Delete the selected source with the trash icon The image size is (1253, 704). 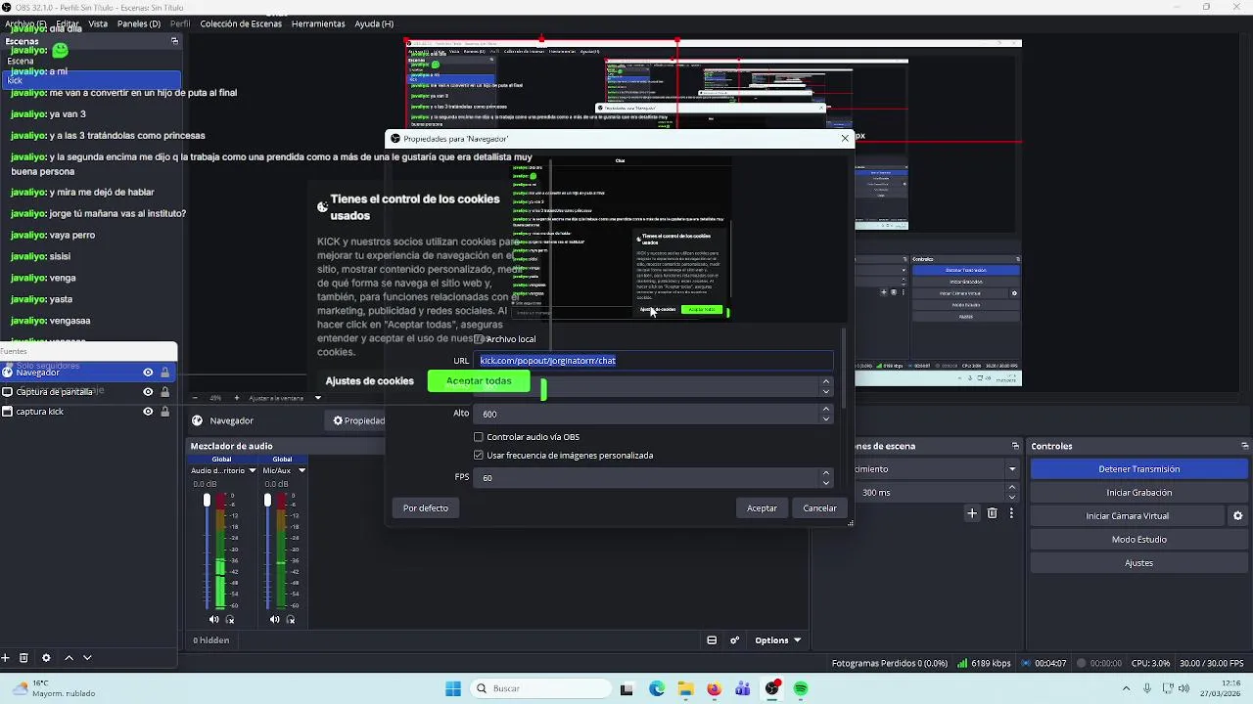point(24,658)
